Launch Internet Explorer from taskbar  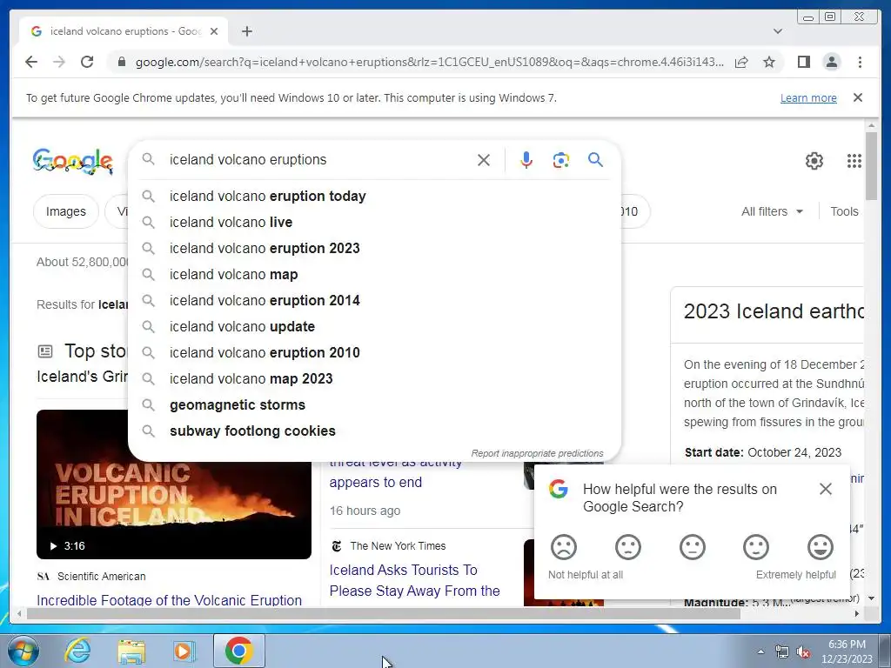pyautogui.click(x=77, y=651)
